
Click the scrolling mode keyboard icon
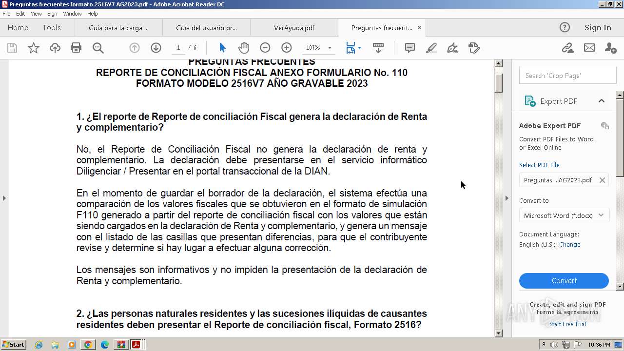tap(378, 48)
